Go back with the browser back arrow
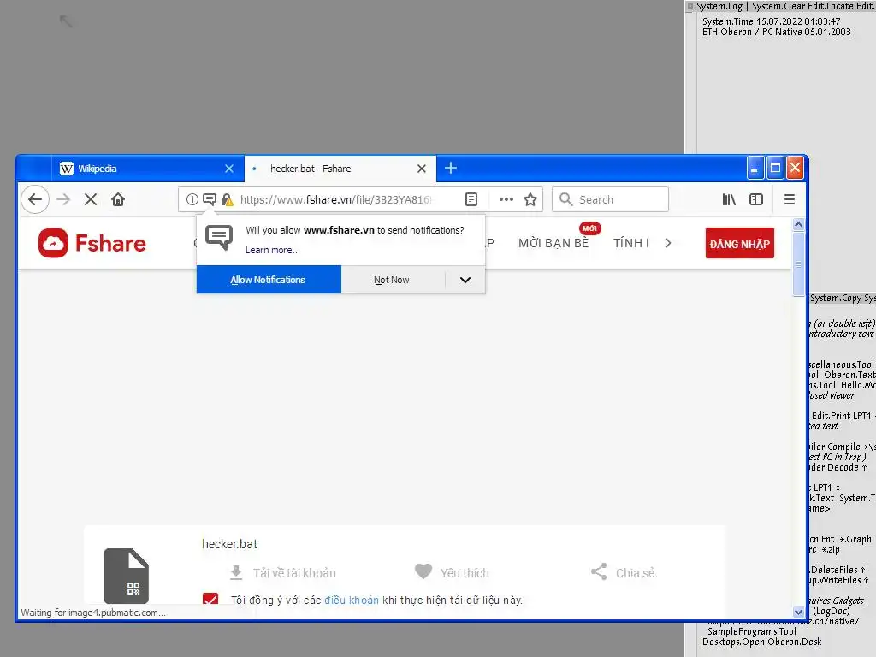The image size is (876, 657). click(35, 199)
